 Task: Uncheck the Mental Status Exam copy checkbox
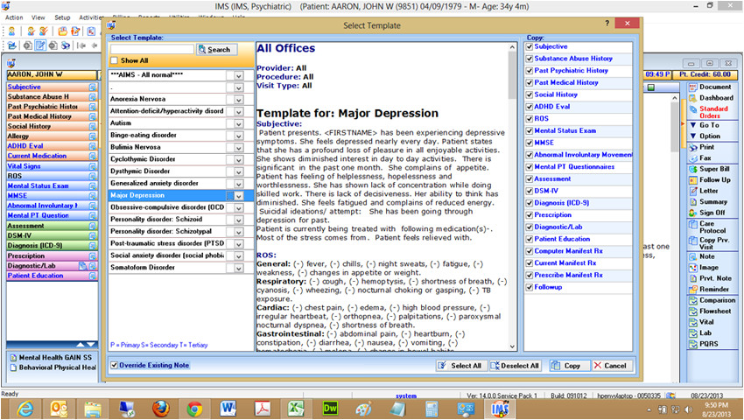[529, 130]
